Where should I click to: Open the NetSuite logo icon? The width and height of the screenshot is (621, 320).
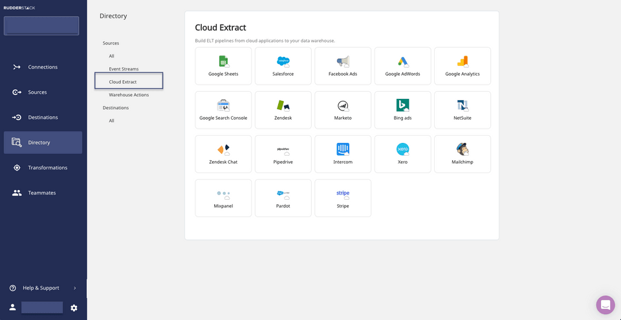click(463, 106)
